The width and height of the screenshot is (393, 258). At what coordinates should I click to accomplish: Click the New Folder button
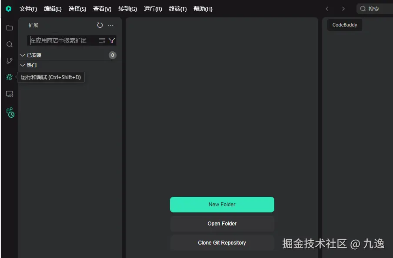point(222,205)
